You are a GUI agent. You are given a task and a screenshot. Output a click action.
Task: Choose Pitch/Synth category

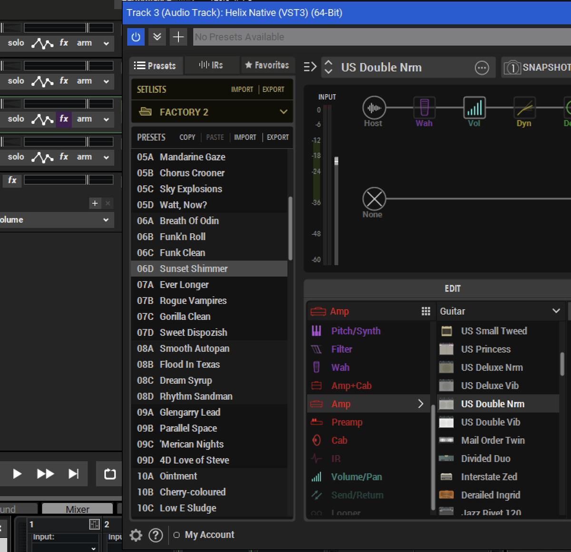point(369,331)
